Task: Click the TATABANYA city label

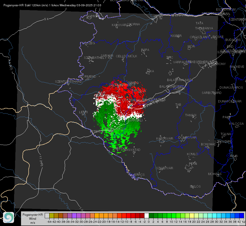Action: click(x=204, y=28)
